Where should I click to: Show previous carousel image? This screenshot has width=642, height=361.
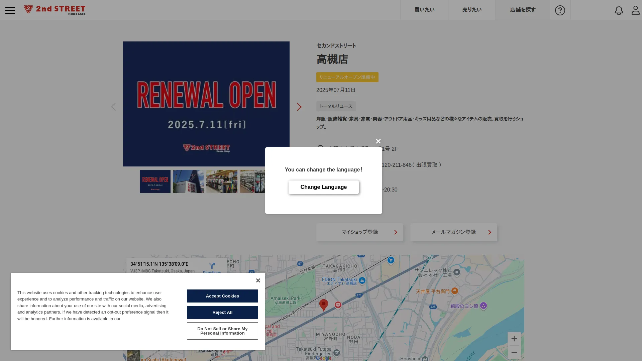(x=113, y=107)
